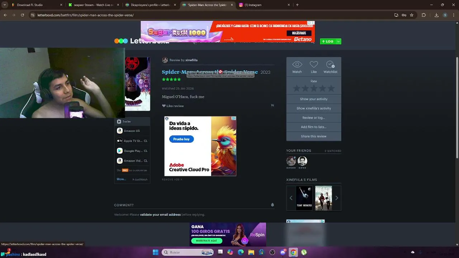Click the 2023 year link

point(265,72)
